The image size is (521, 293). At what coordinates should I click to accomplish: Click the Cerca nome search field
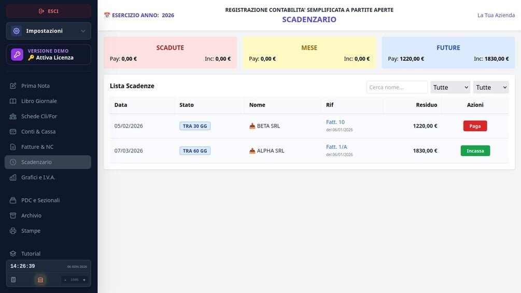pos(397,87)
